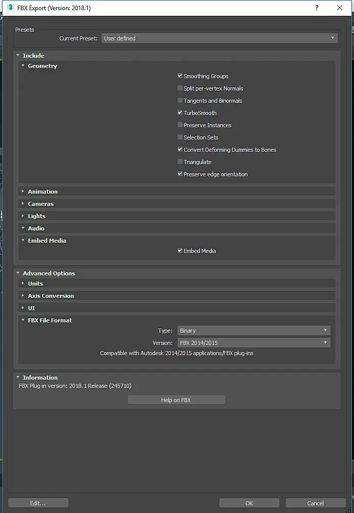The width and height of the screenshot is (354, 513).
Task: Open the FBX Type dropdown
Action: point(254,331)
